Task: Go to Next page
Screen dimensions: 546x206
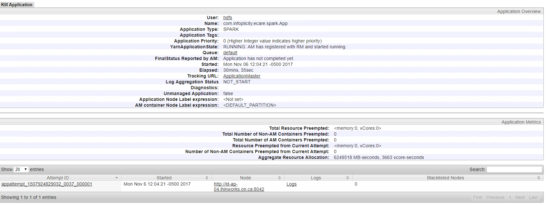Action: click(520, 197)
